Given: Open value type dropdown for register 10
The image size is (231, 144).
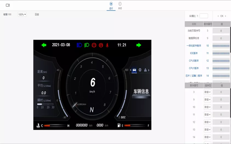Looking at the screenshot, I should pos(208,107).
